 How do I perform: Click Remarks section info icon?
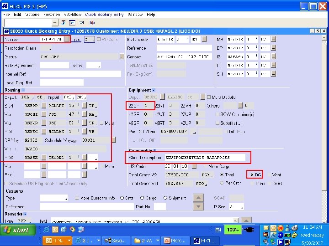click(x=25, y=214)
